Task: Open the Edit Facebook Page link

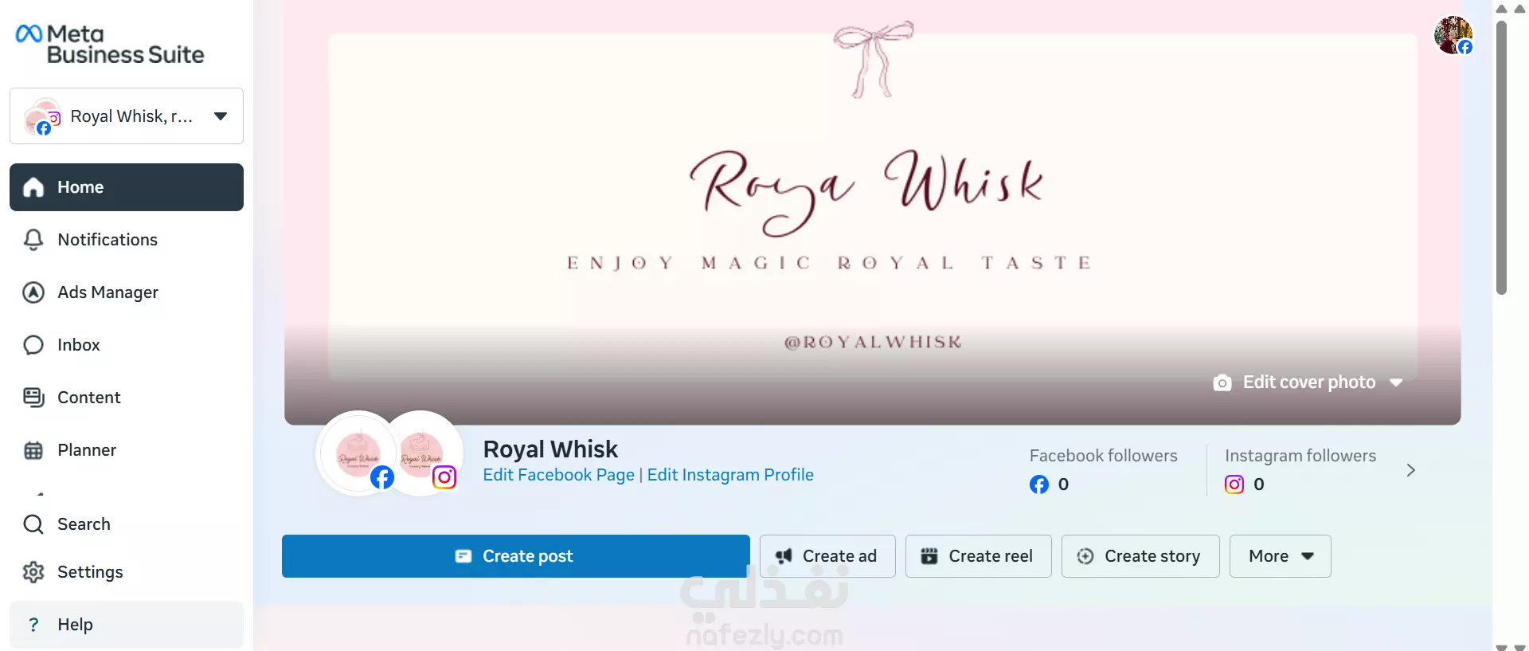Action: 558,475
